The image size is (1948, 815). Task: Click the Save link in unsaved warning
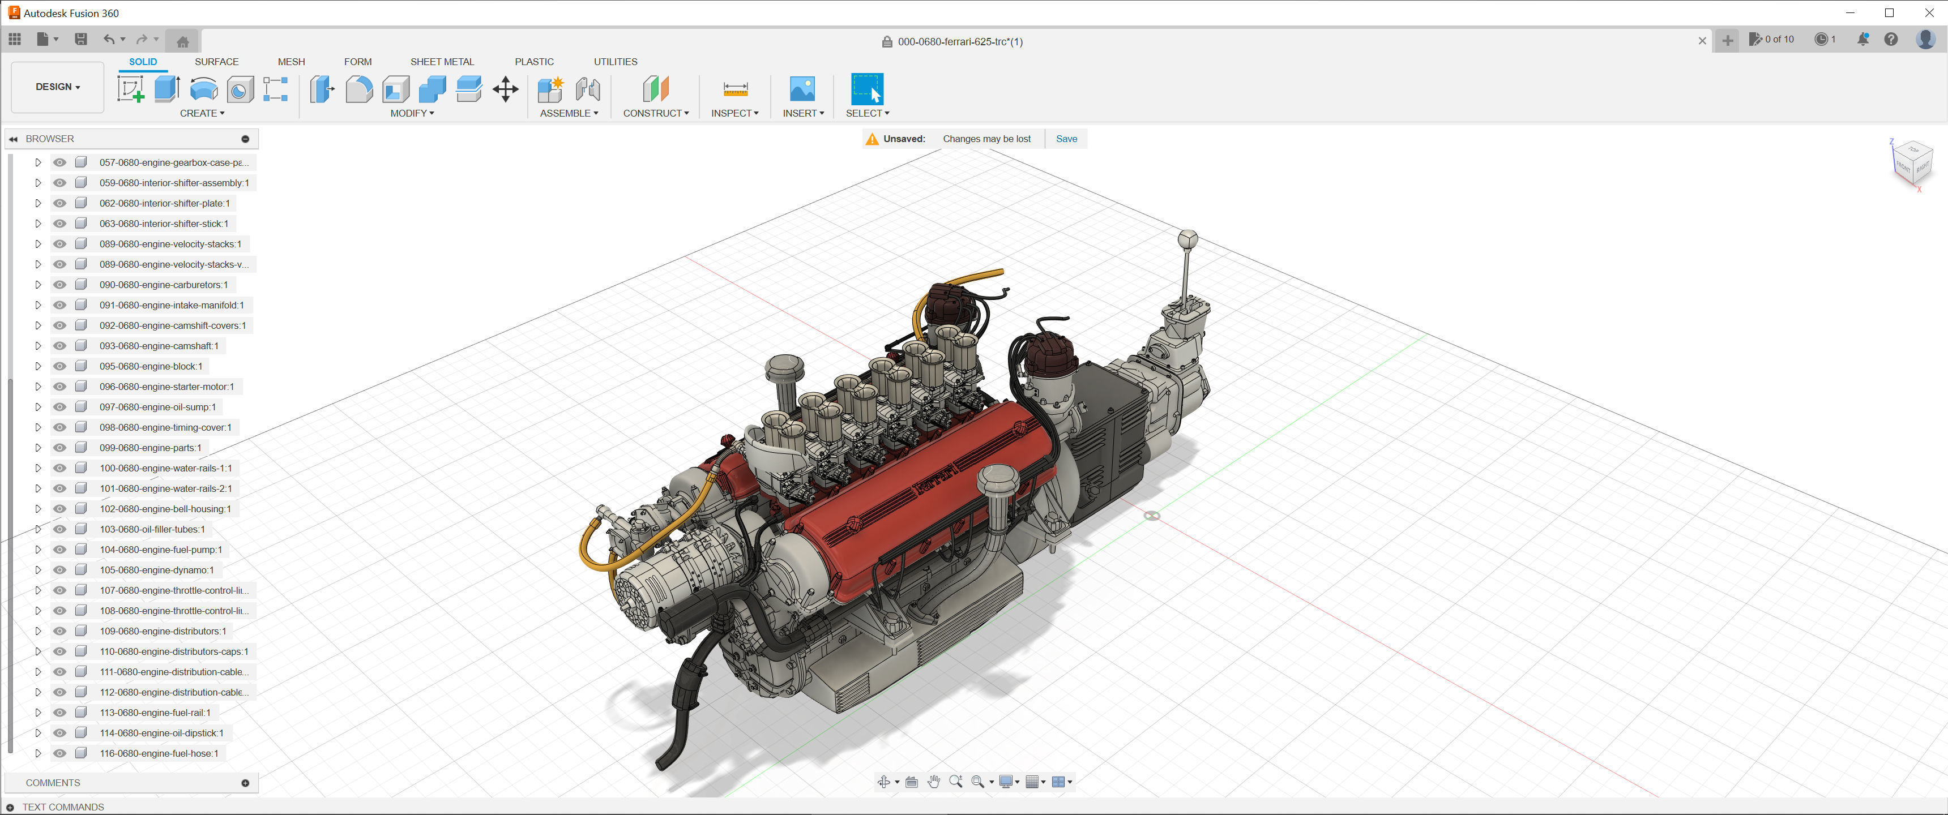pos(1066,138)
